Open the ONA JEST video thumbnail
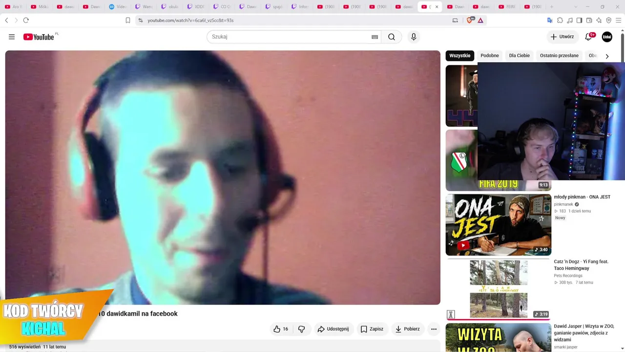This screenshot has width=625, height=352. (x=499, y=225)
